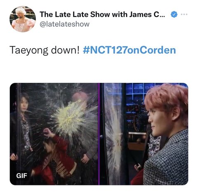Select the "Taeyong down!" tweet text
Viewport: 198px width, 194px height.
point(45,50)
